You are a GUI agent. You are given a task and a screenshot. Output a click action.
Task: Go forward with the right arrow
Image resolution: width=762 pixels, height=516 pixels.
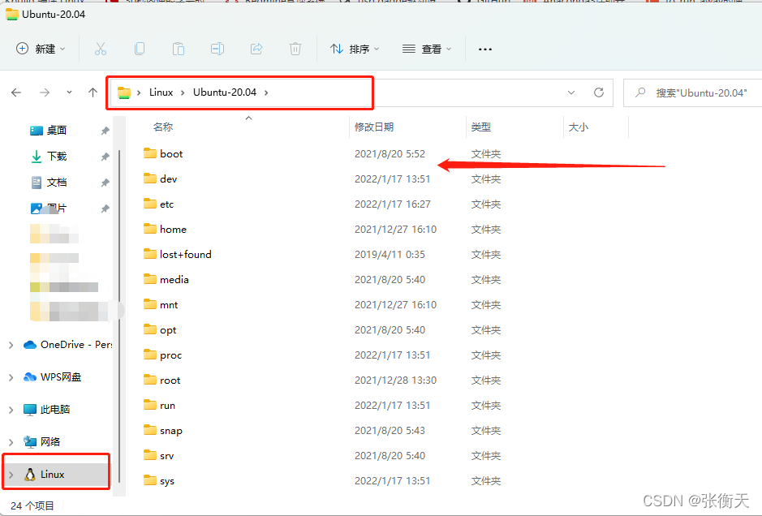[x=45, y=92]
